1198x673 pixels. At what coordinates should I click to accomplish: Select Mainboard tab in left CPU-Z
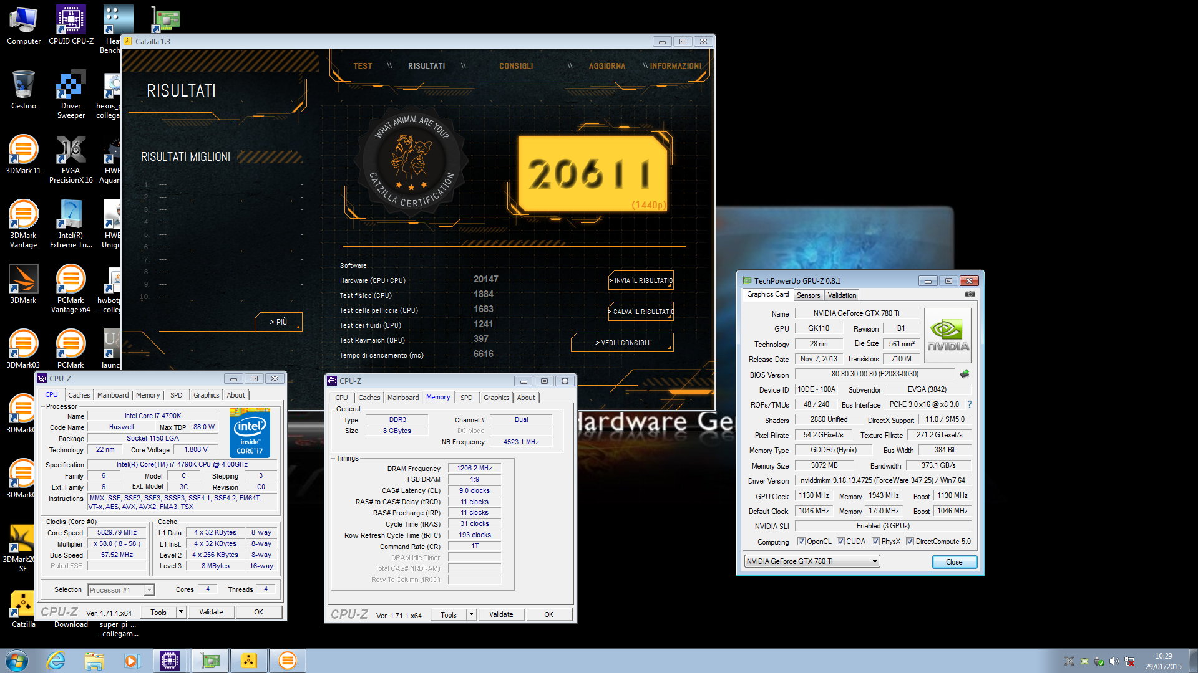pyautogui.click(x=113, y=395)
